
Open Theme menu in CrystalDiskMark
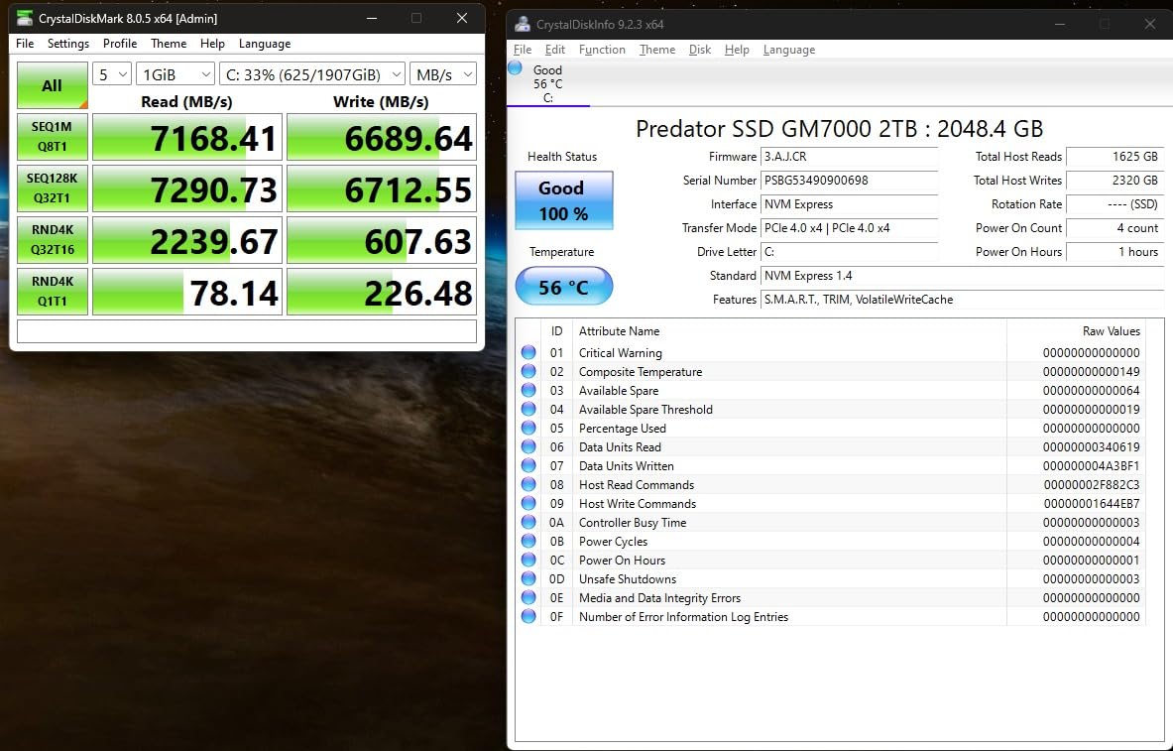[169, 44]
